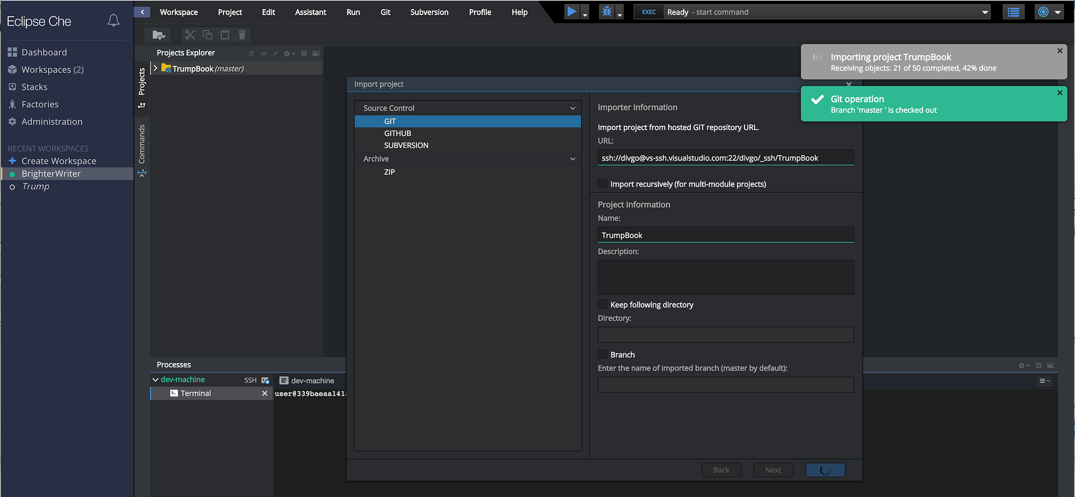
Task: Select GITHUB as import source
Action: [397, 133]
